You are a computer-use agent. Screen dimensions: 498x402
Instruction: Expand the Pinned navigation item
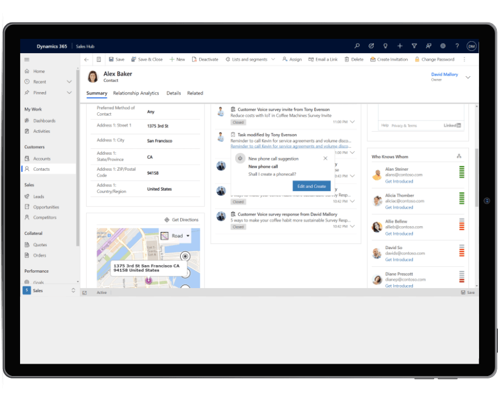pos(69,93)
